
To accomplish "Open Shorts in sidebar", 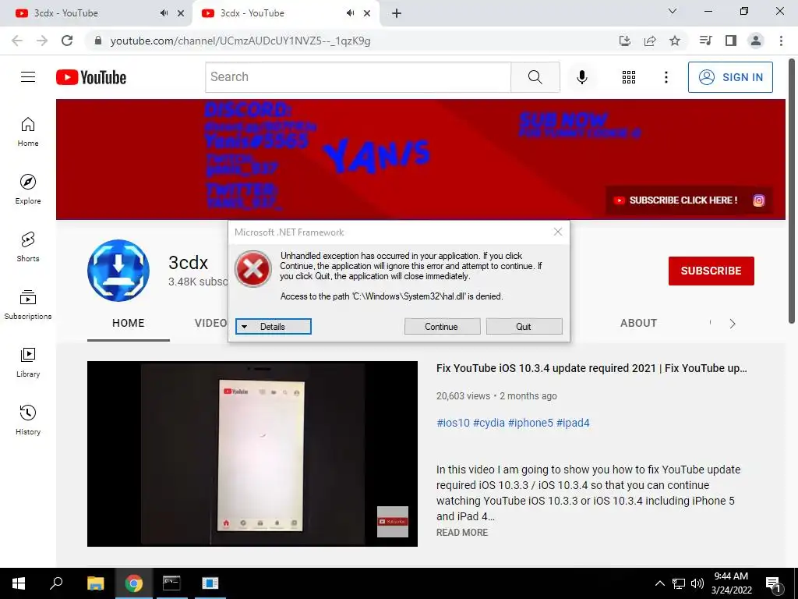I will tap(28, 247).
